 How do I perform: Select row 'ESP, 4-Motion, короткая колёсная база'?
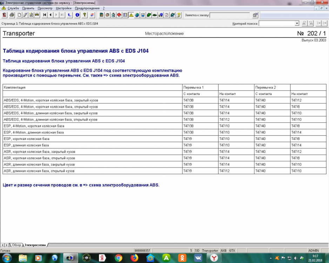164,126
